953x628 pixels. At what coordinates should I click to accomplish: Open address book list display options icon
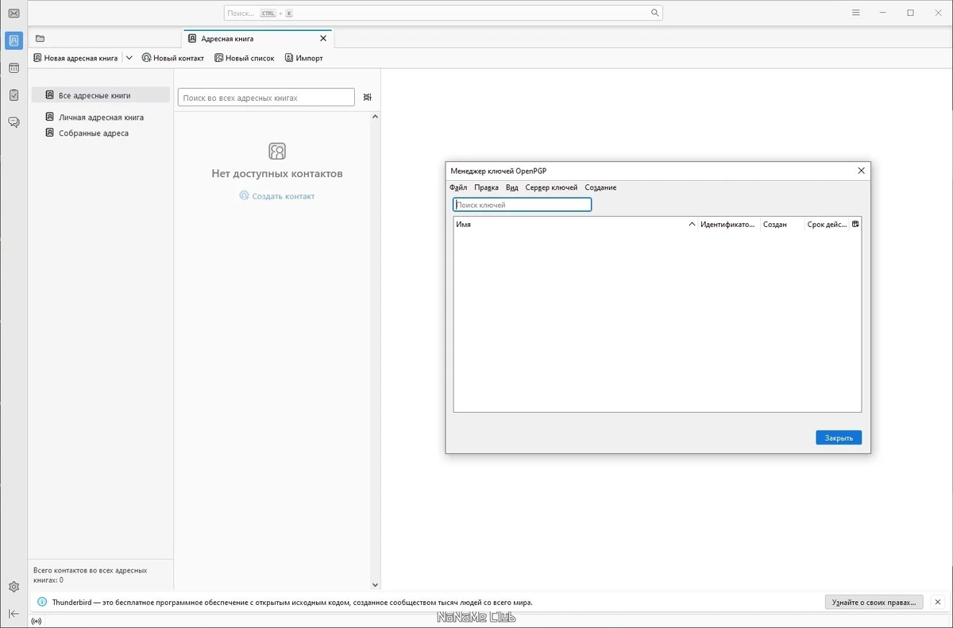point(368,97)
